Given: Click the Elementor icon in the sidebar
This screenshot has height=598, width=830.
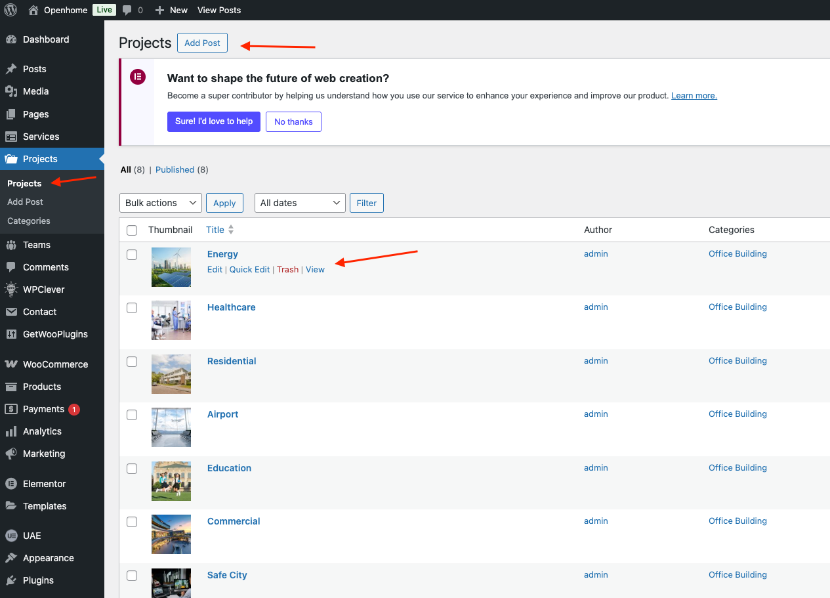Looking at the screenshot, I should tap(11, 484).
